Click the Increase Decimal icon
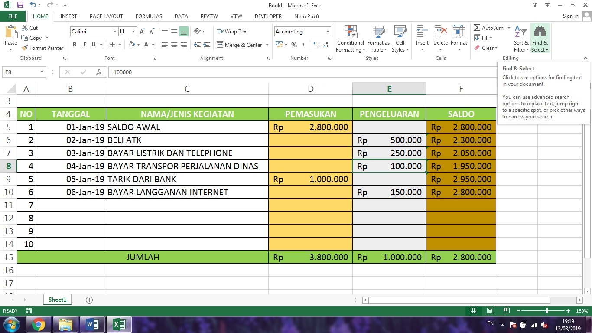The width and height of the screenshot is (592, 333). 316,45
